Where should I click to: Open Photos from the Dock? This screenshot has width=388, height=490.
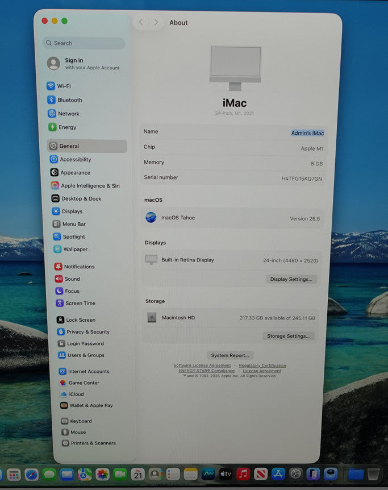pos(102,475)
